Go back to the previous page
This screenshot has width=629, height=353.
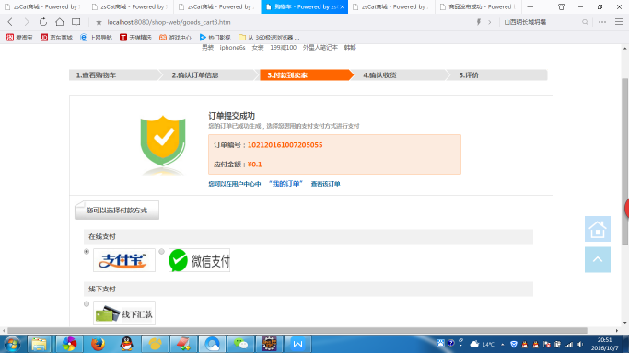[10, 22]
